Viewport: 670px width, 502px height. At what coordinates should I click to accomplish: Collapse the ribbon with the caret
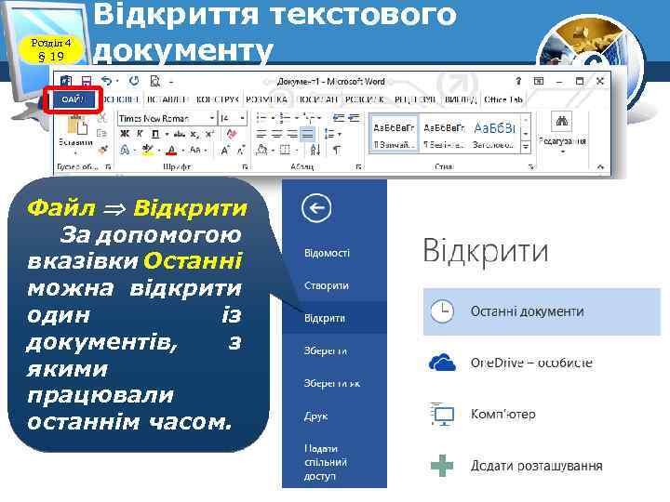click(x=600, y=167)
